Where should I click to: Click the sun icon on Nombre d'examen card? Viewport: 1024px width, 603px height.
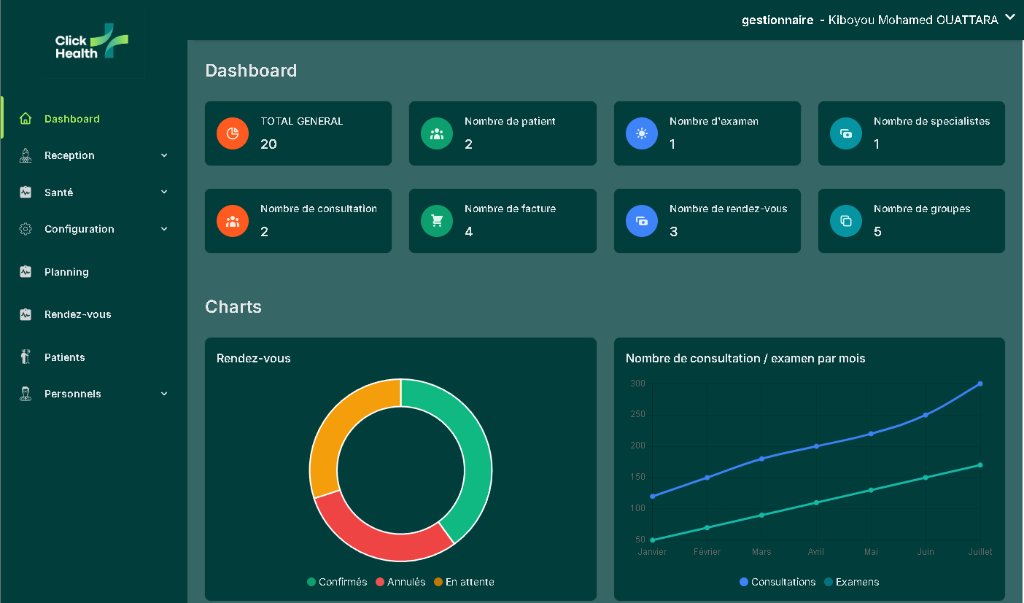coord(641,133)
